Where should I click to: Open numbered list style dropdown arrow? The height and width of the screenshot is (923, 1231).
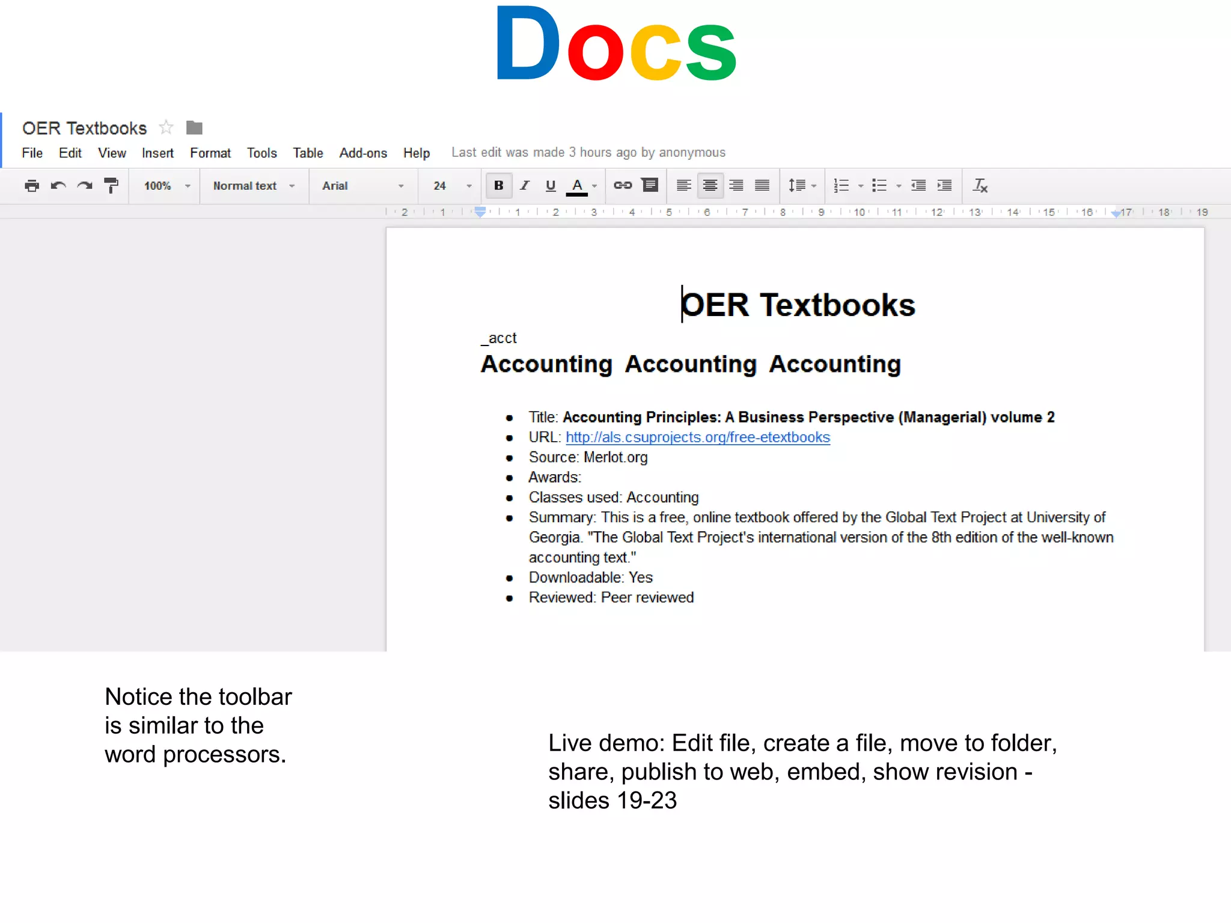click(x=861, y=186)
